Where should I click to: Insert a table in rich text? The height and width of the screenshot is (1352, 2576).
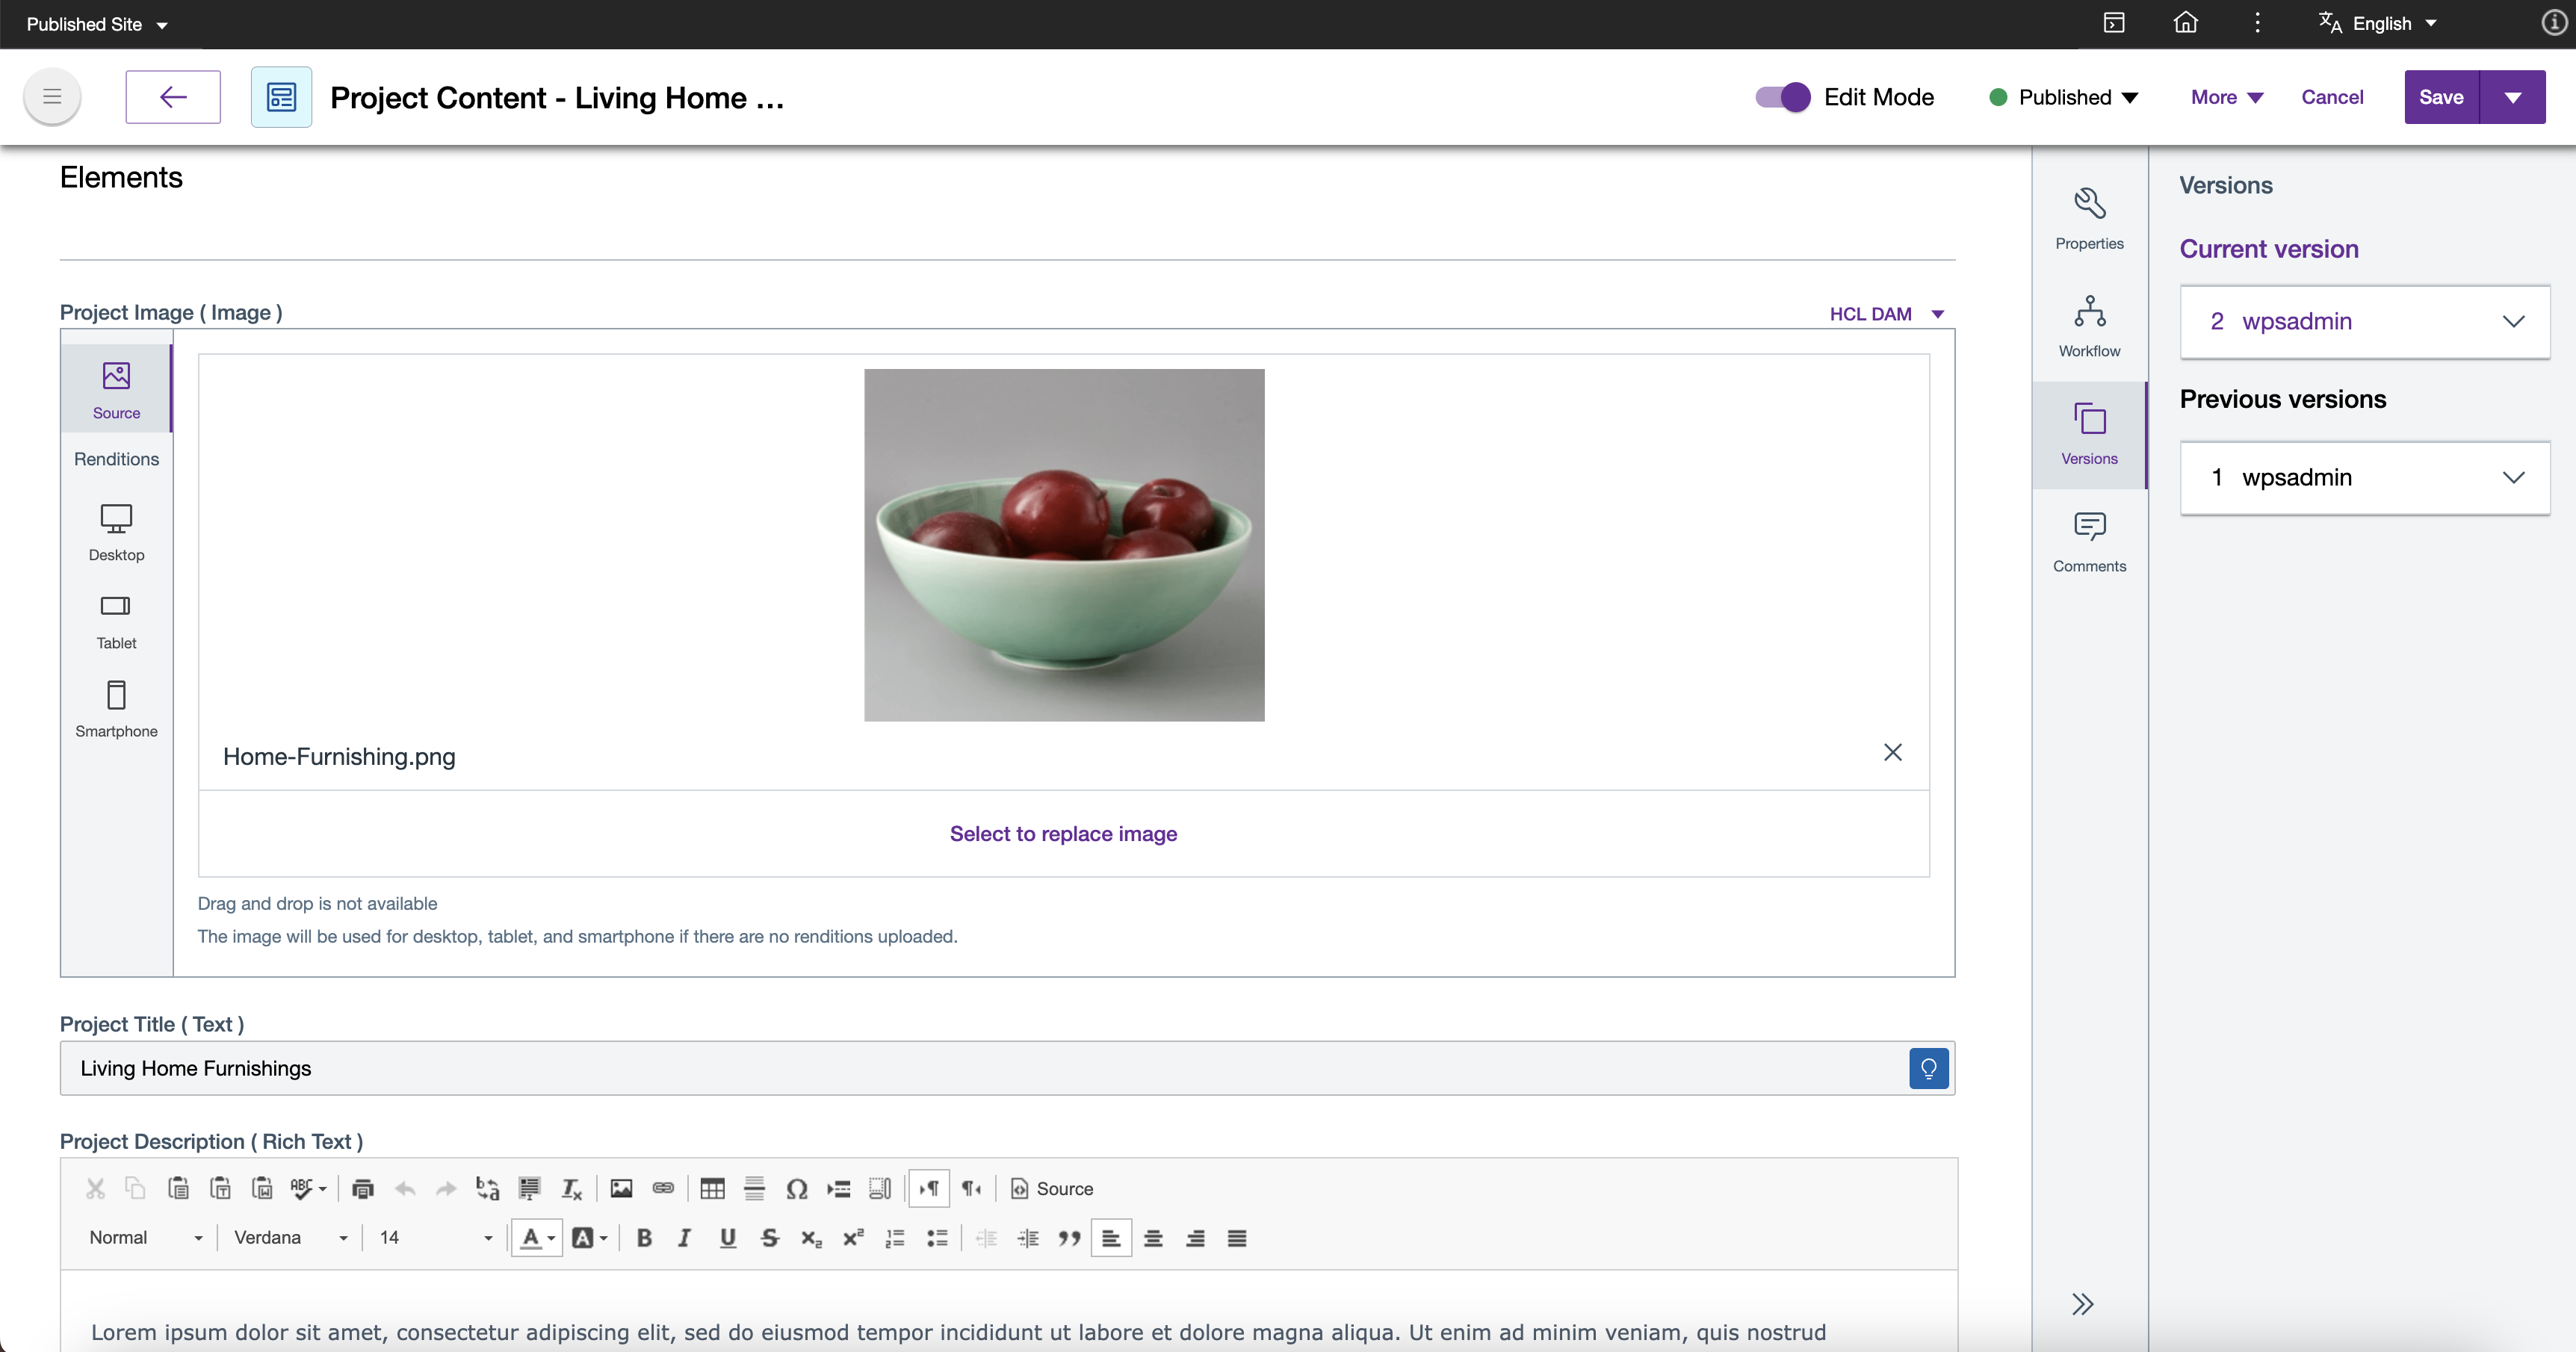pos(712,1188)
